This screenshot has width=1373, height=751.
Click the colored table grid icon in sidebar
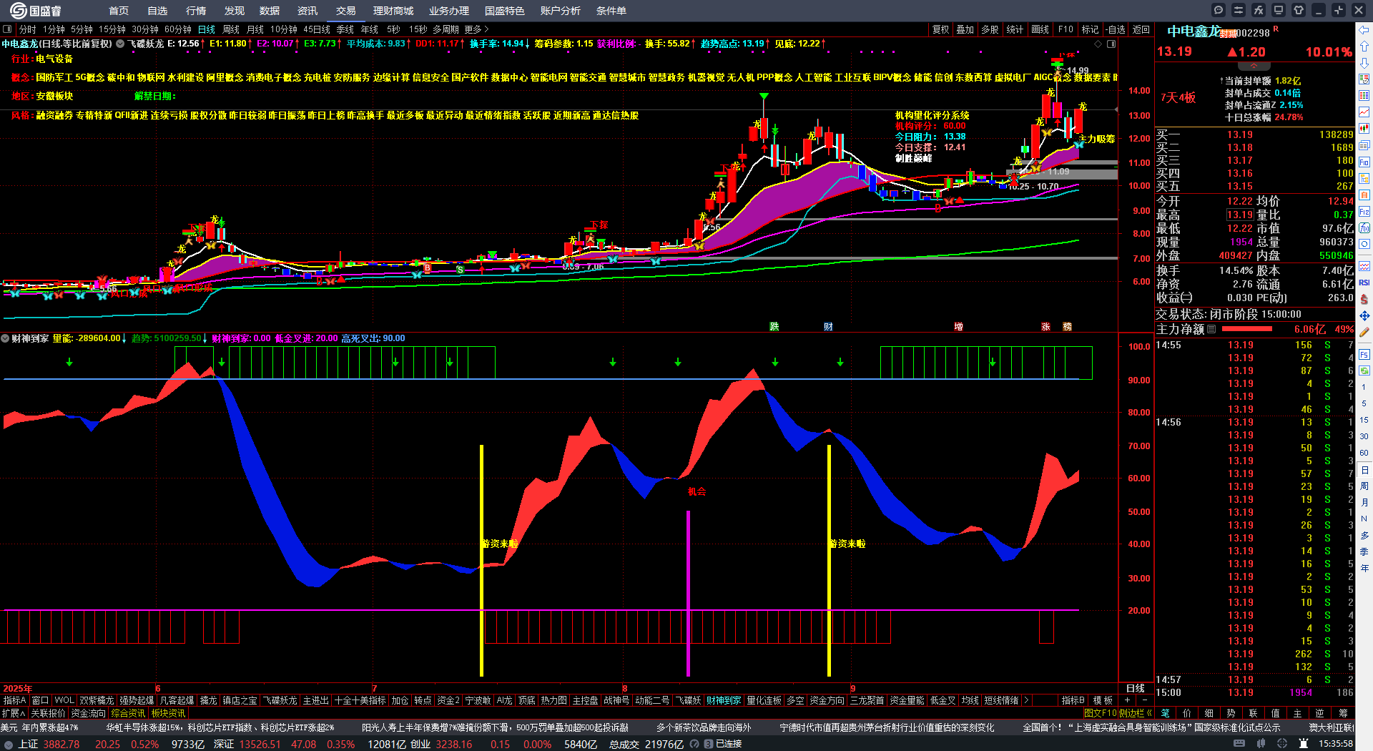(x=1364, y=96)
